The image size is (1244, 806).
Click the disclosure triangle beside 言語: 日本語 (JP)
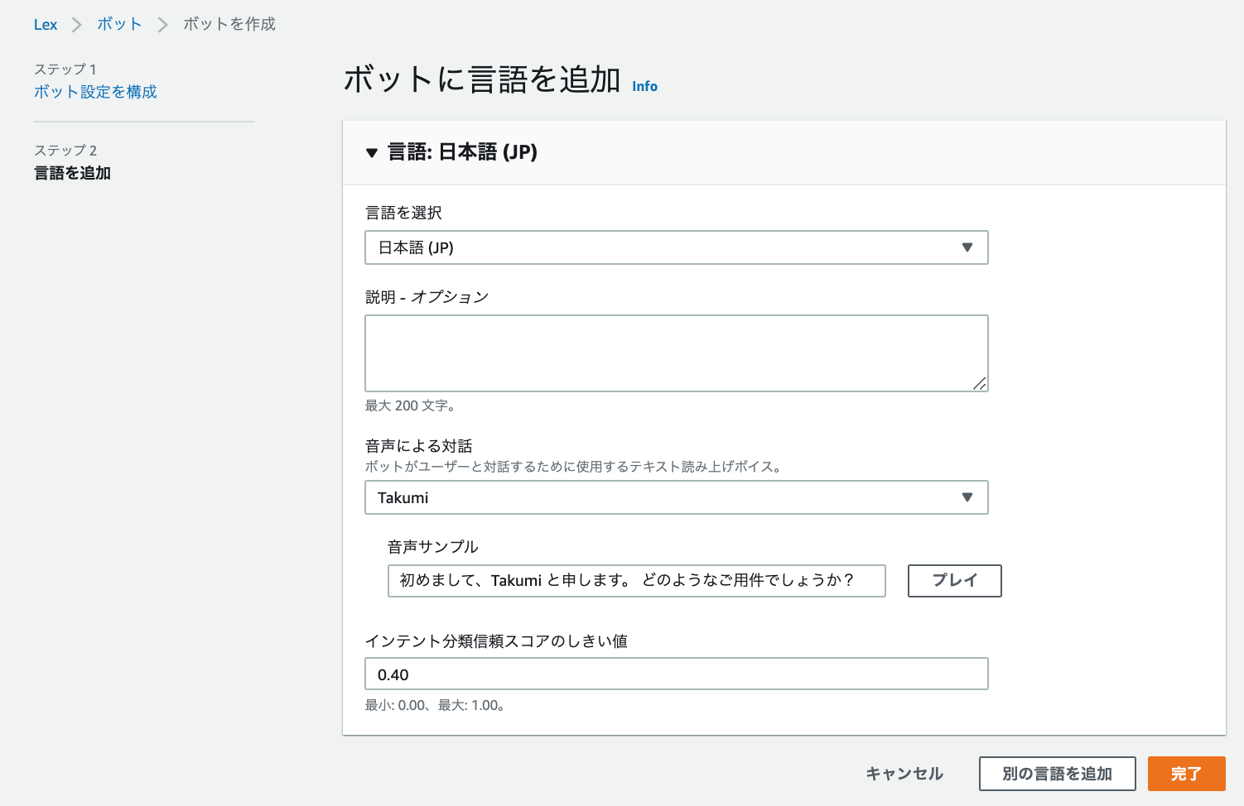coord(372,152)
